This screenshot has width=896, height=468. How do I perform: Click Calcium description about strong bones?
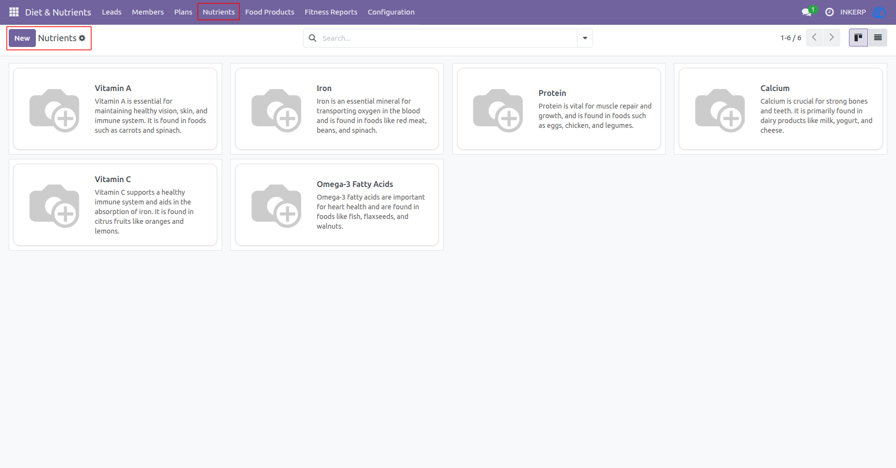[816, 116]
